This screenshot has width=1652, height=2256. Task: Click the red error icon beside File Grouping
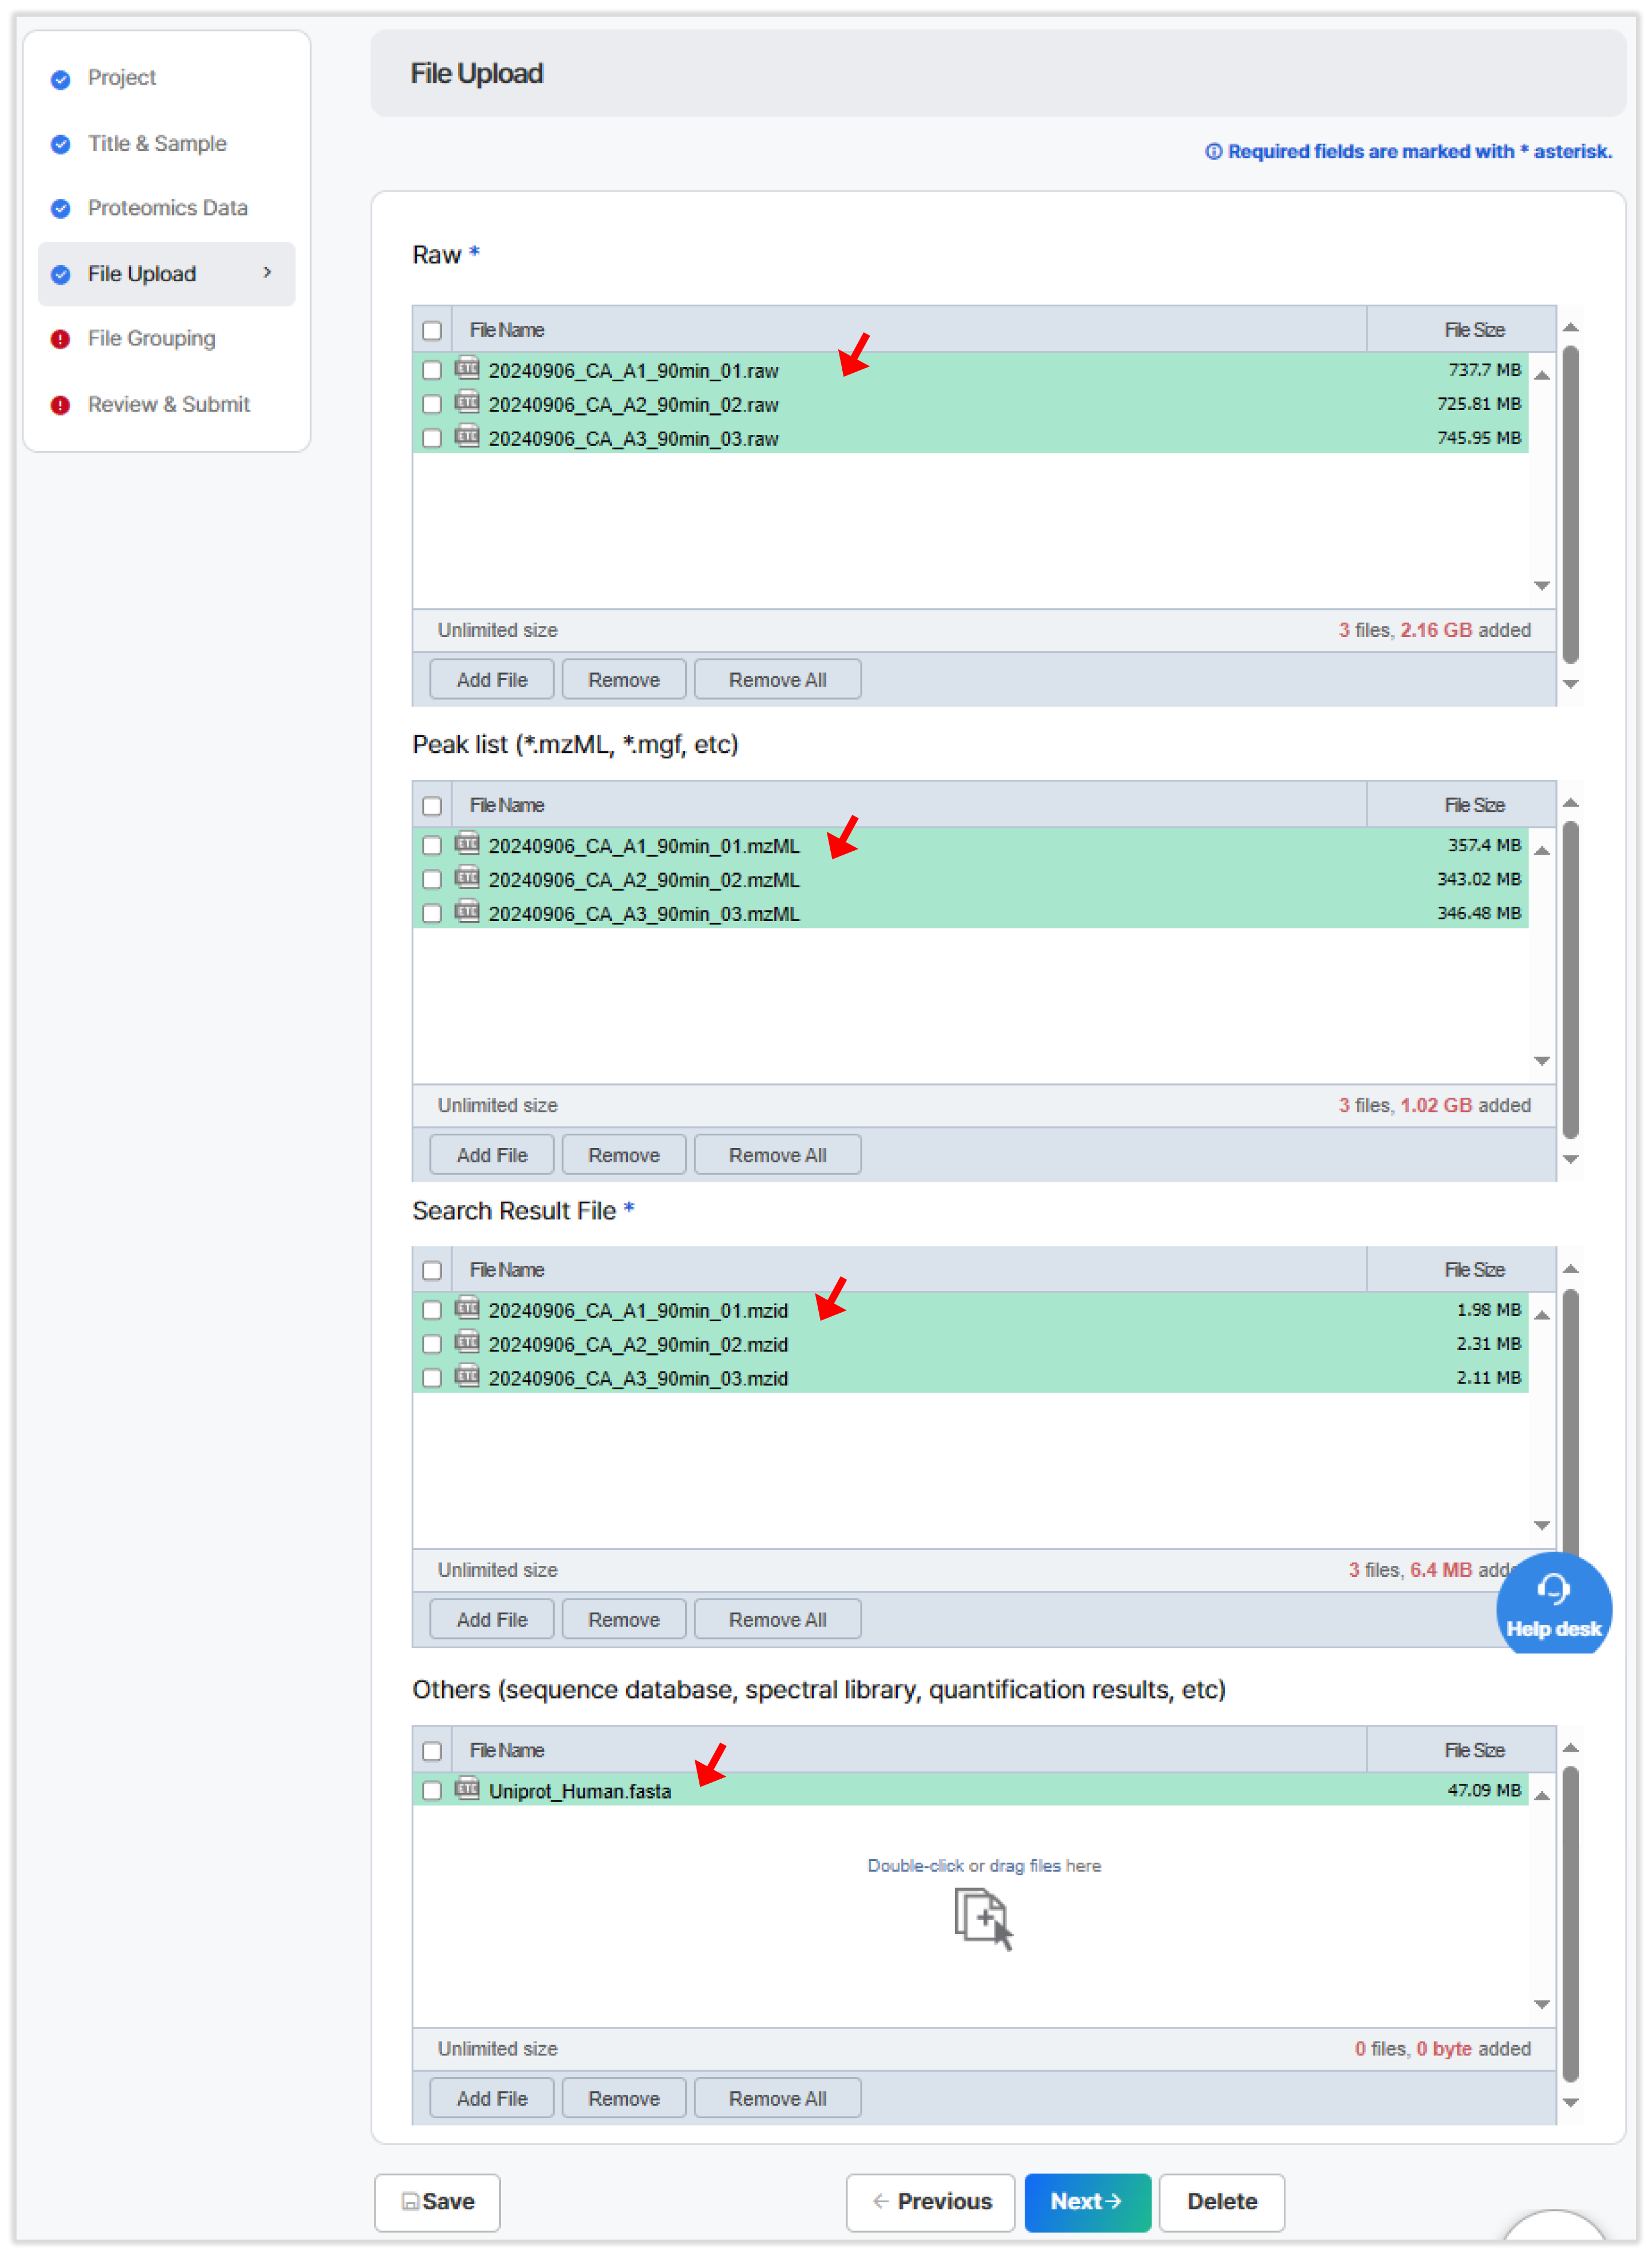(x=60, y=339)
